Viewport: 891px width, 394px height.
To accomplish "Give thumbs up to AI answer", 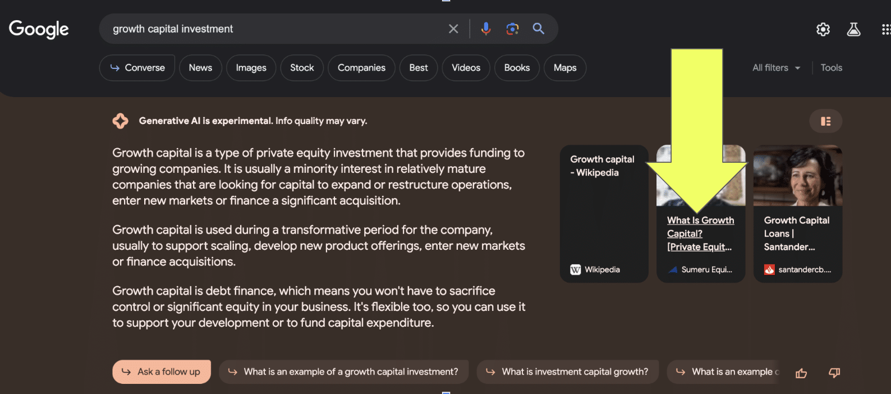I will coord(801,373).
